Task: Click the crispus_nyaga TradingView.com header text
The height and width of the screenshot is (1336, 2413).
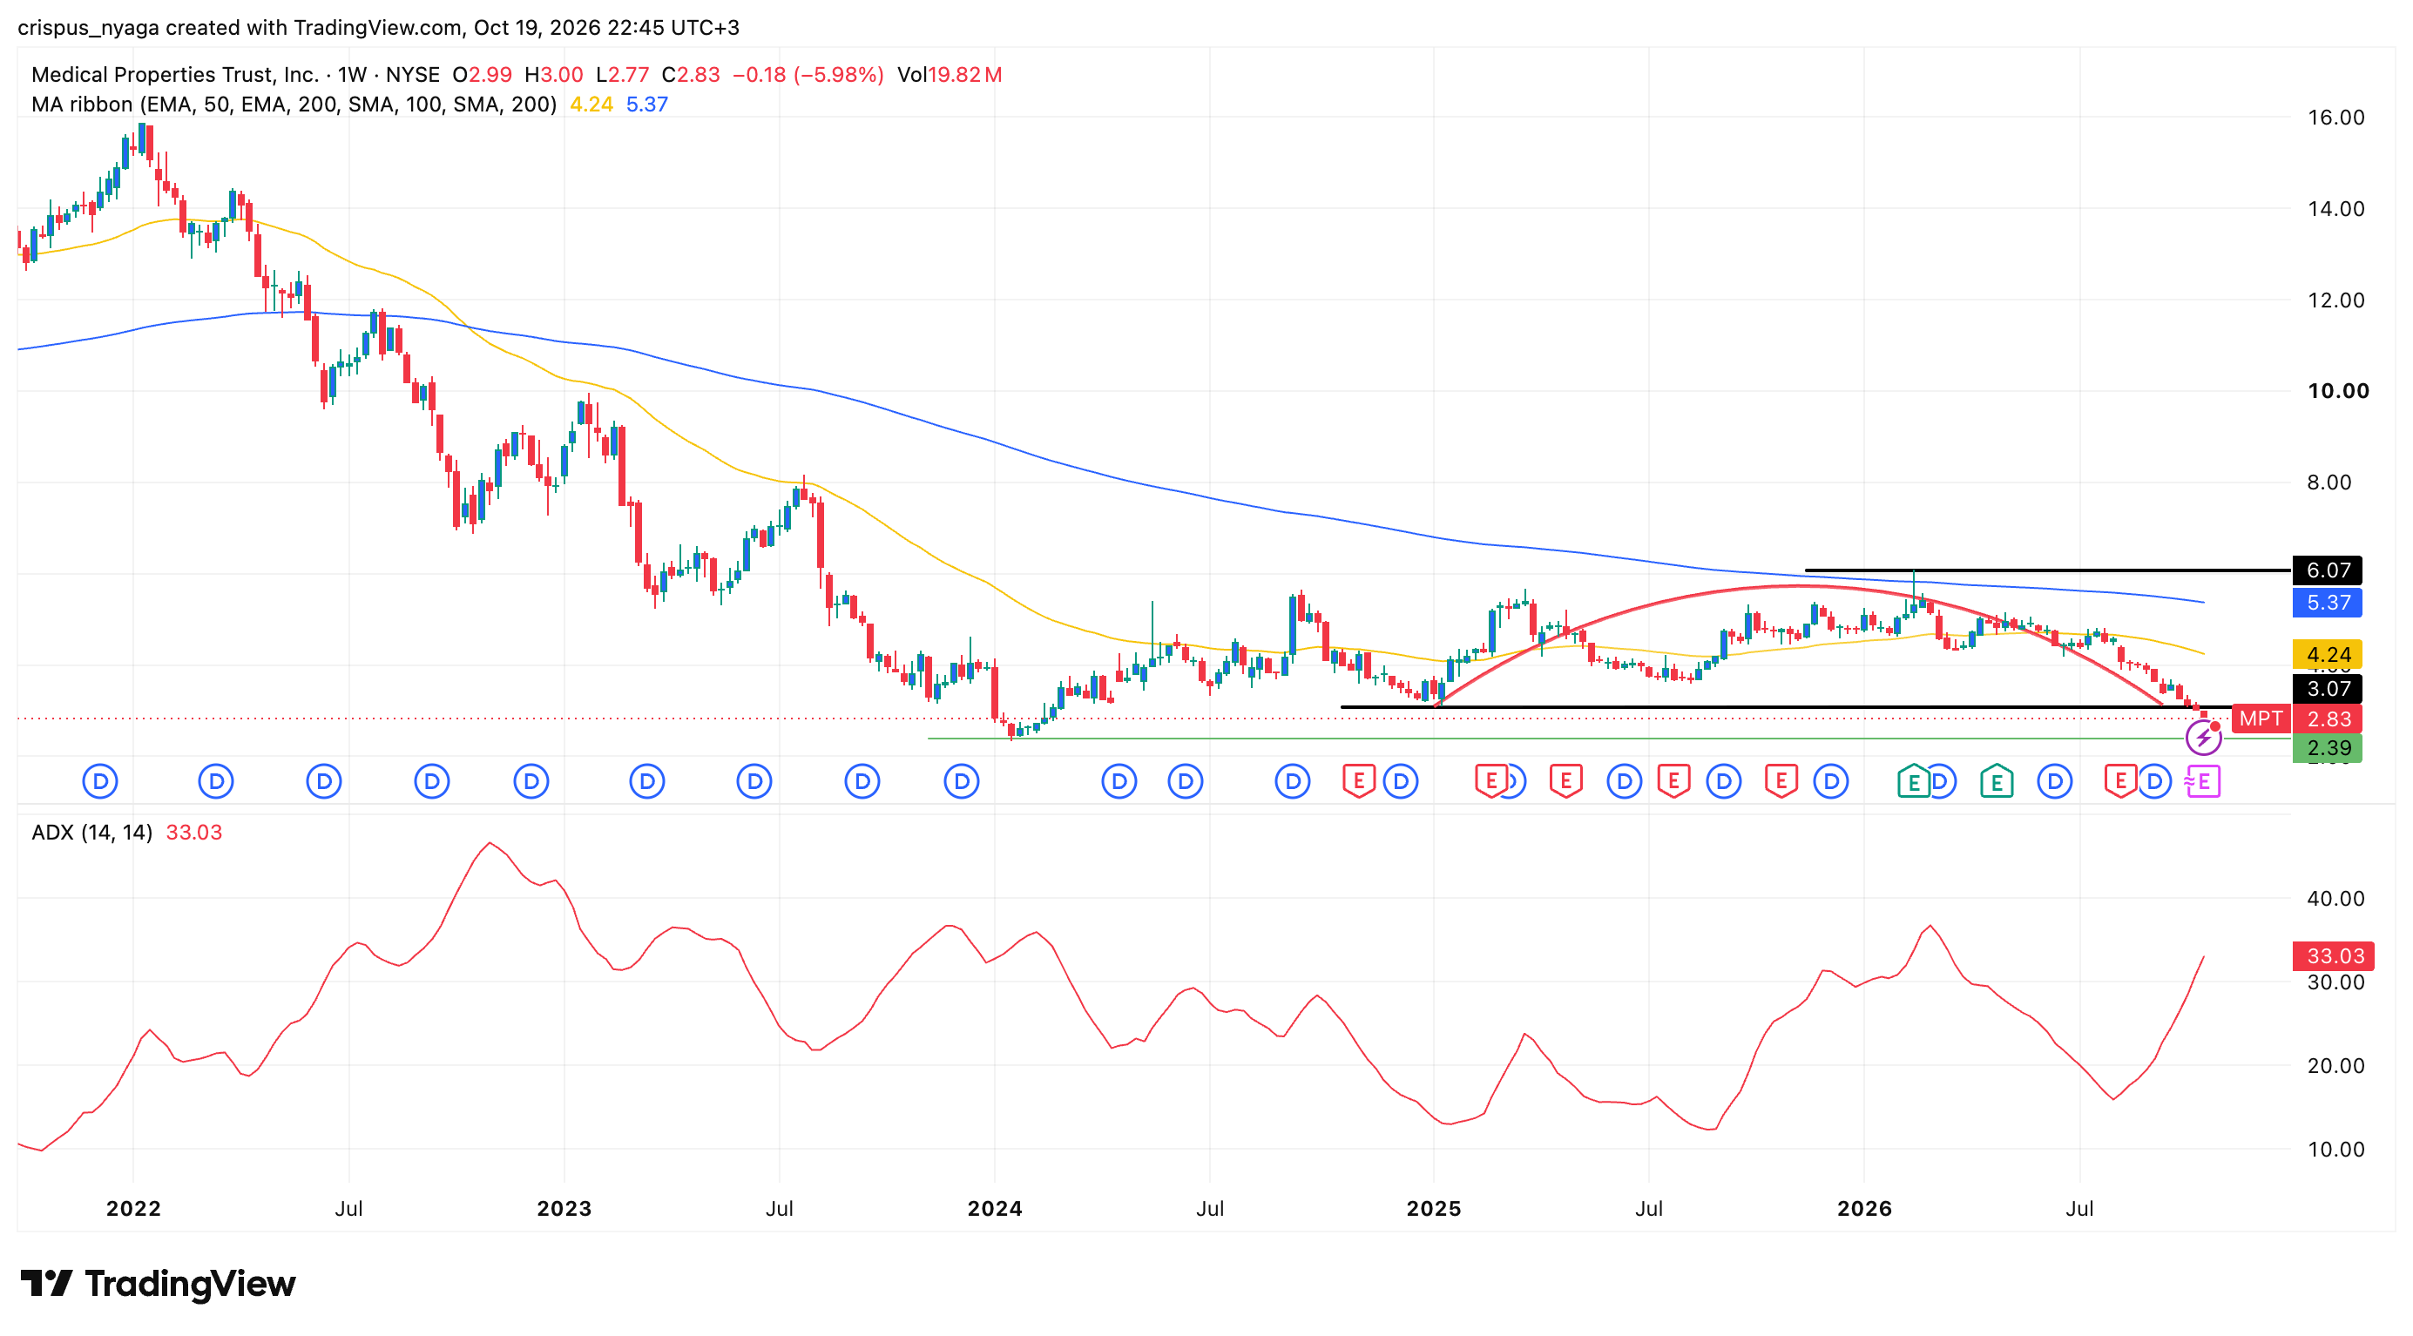Action: coord(378,27)
